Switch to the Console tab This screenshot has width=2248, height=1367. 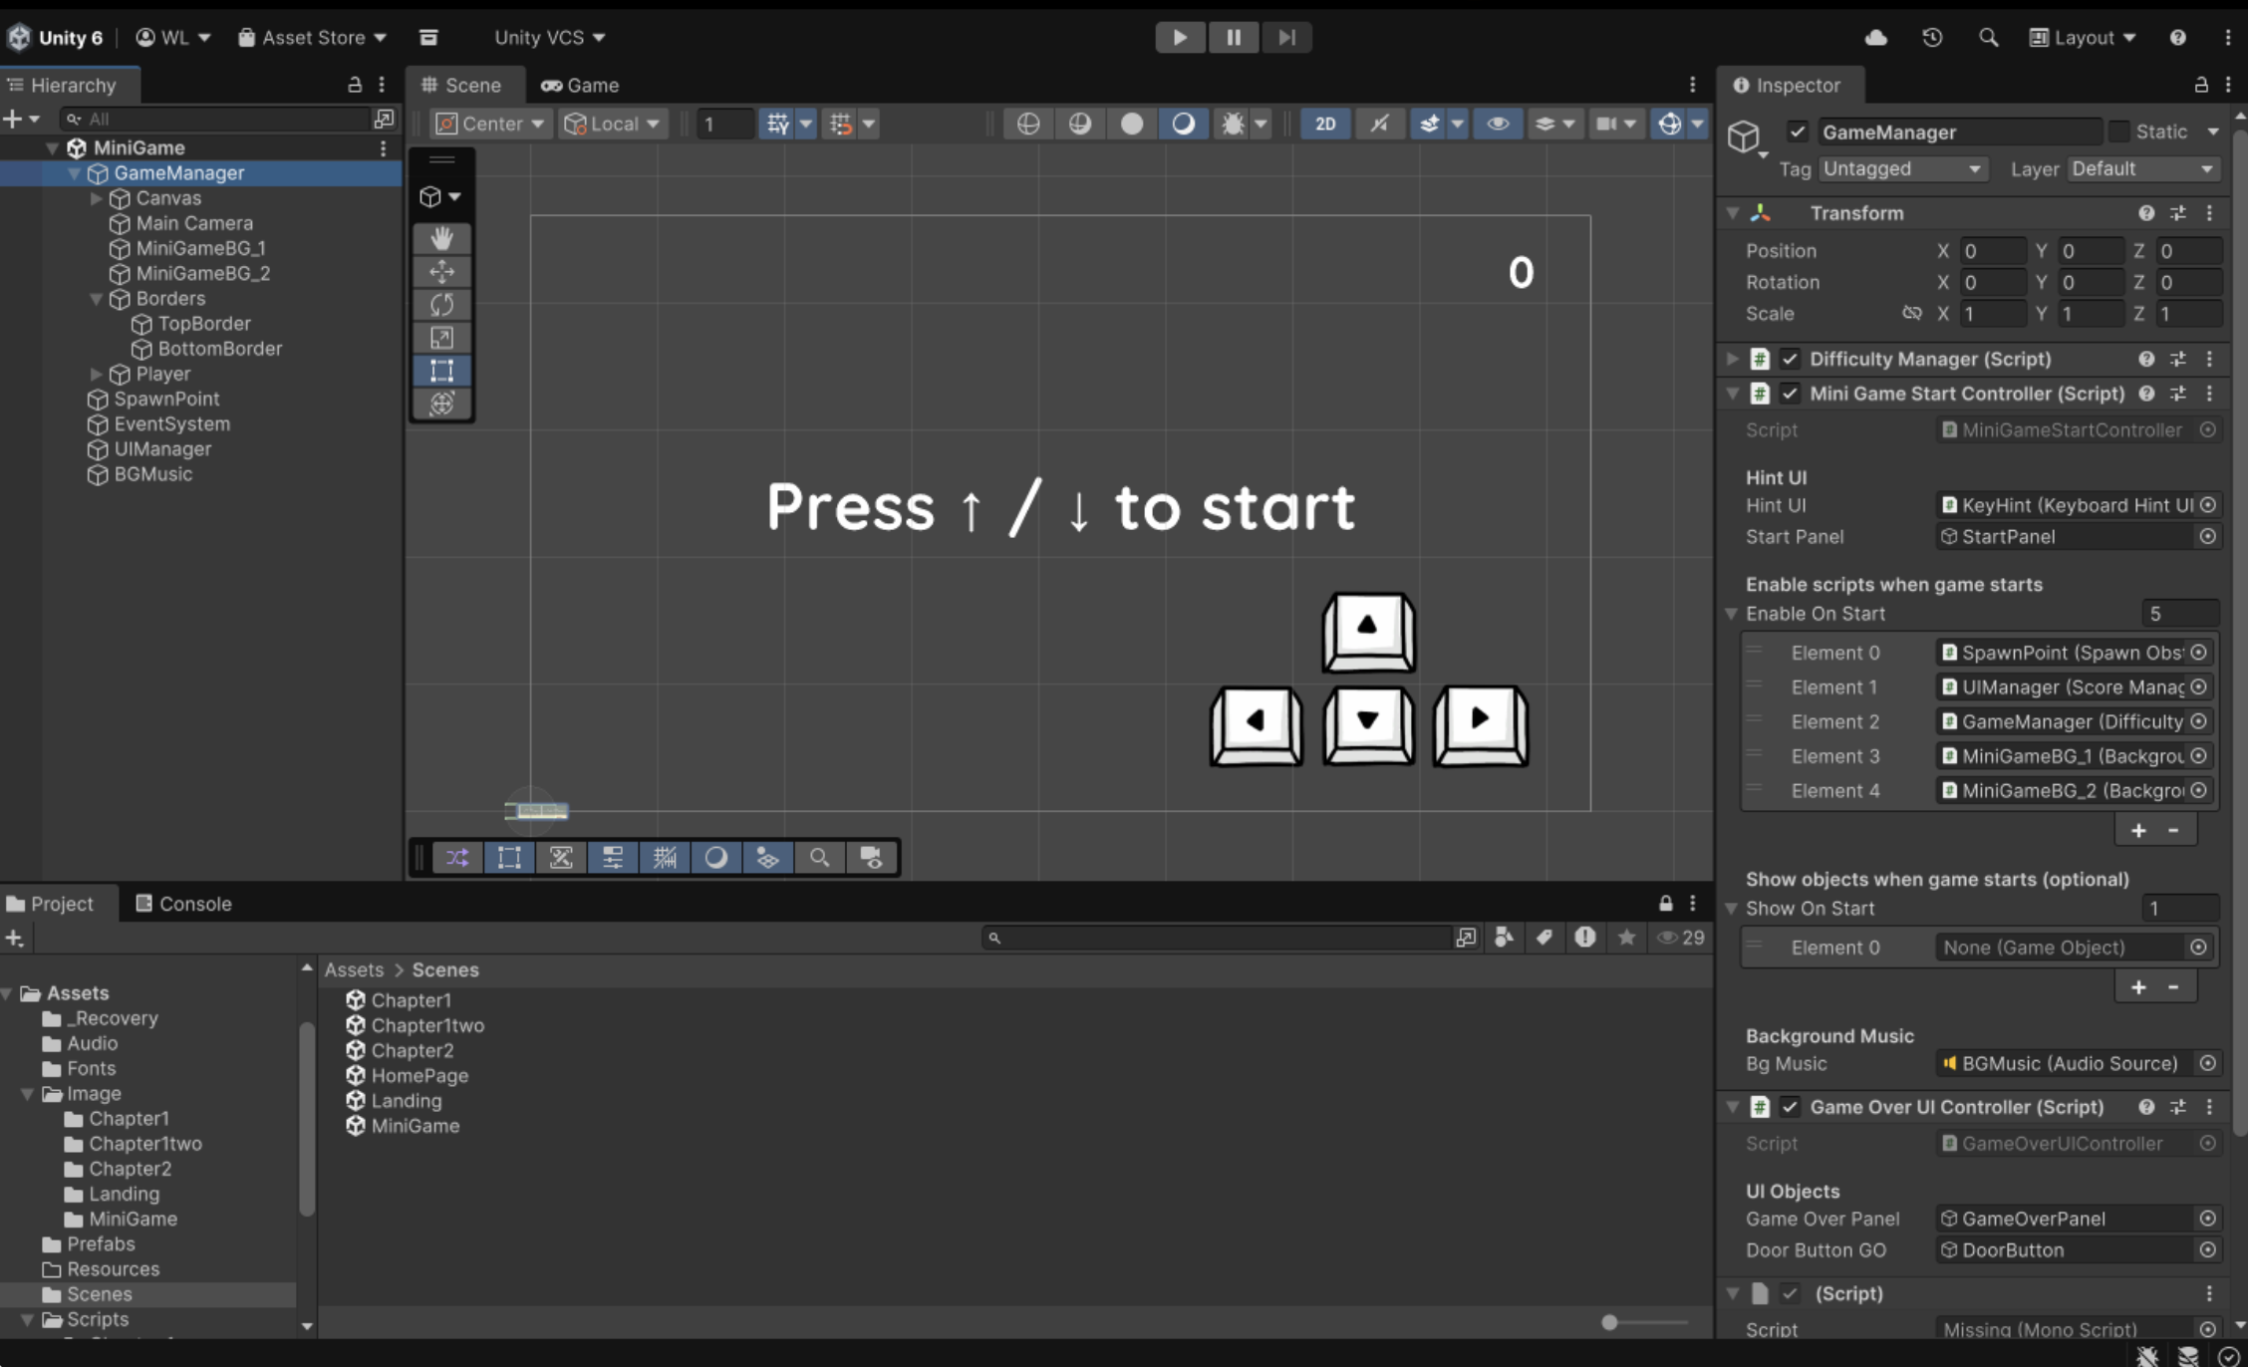(183, 904)
